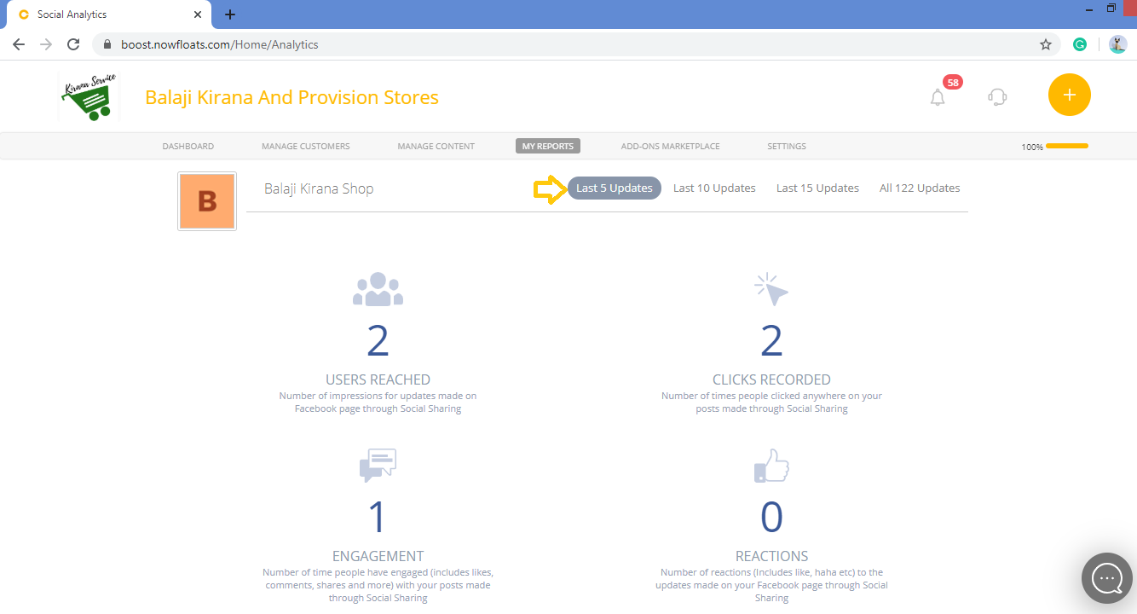Switch to Last 15 Updates
1137x614 pixels.
[817, 188]
